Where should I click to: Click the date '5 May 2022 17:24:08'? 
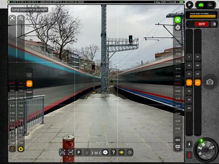165,2
